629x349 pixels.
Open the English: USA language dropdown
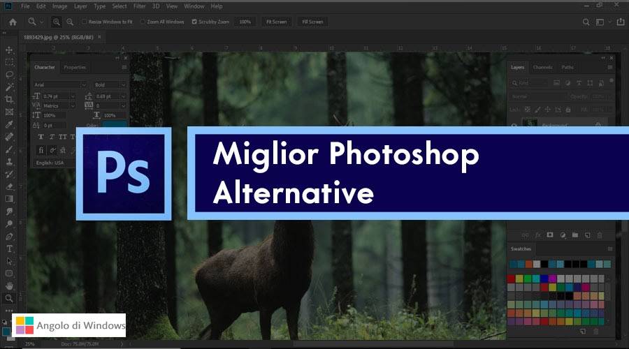pos(54,163)
